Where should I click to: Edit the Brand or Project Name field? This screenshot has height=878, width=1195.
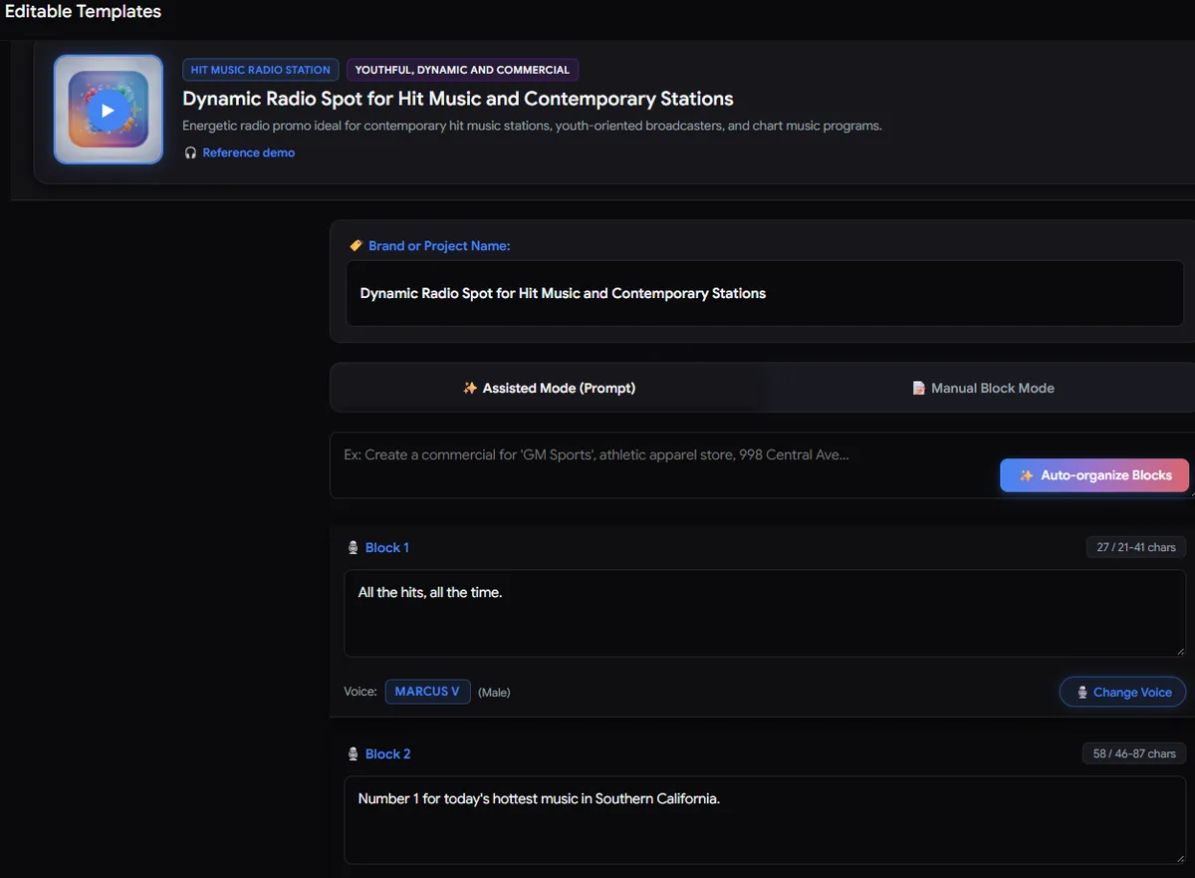765,293
